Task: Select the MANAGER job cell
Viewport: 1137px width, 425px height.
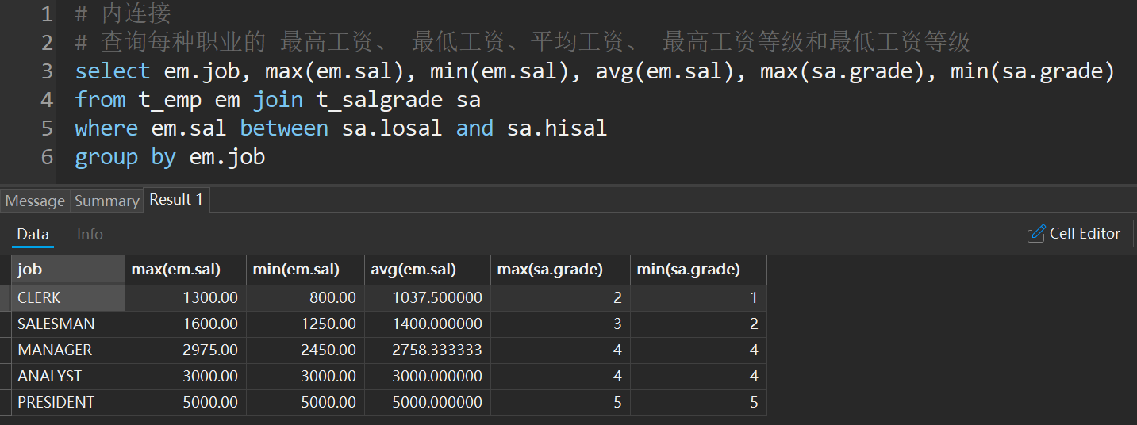Action: tap(68, 350)
